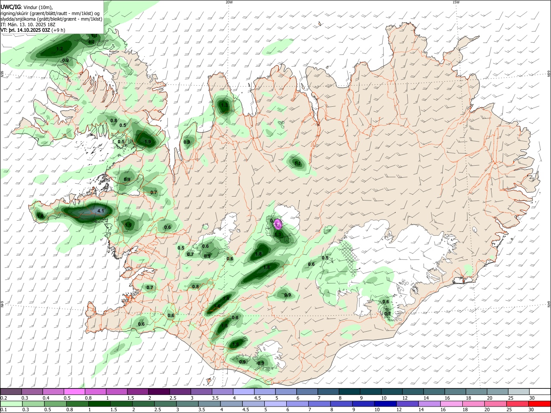
Task: Click the '(+9 h)' forecast offset text
Action: pos(59,30)
